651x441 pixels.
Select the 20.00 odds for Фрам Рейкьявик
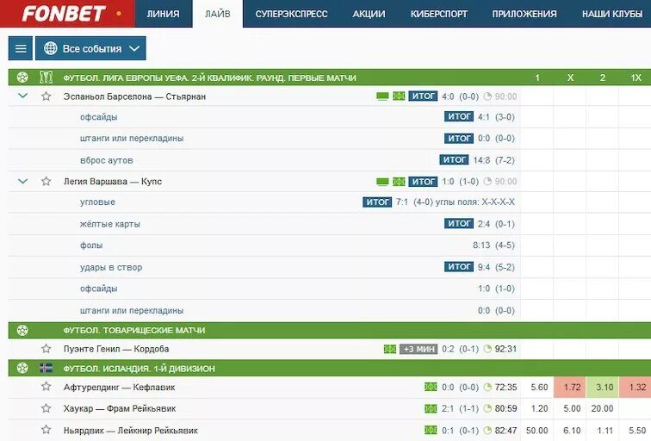pyautogui.click(x=602, y=408)
